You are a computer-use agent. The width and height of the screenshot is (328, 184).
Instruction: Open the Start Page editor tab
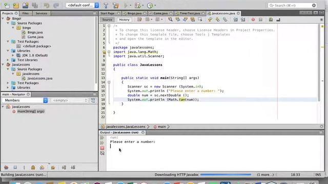(x=108, y=13)
